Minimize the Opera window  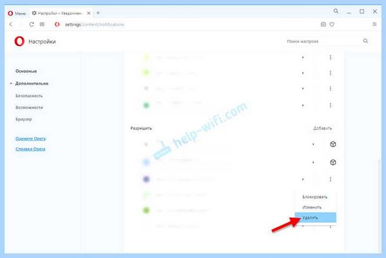point(349,12)
